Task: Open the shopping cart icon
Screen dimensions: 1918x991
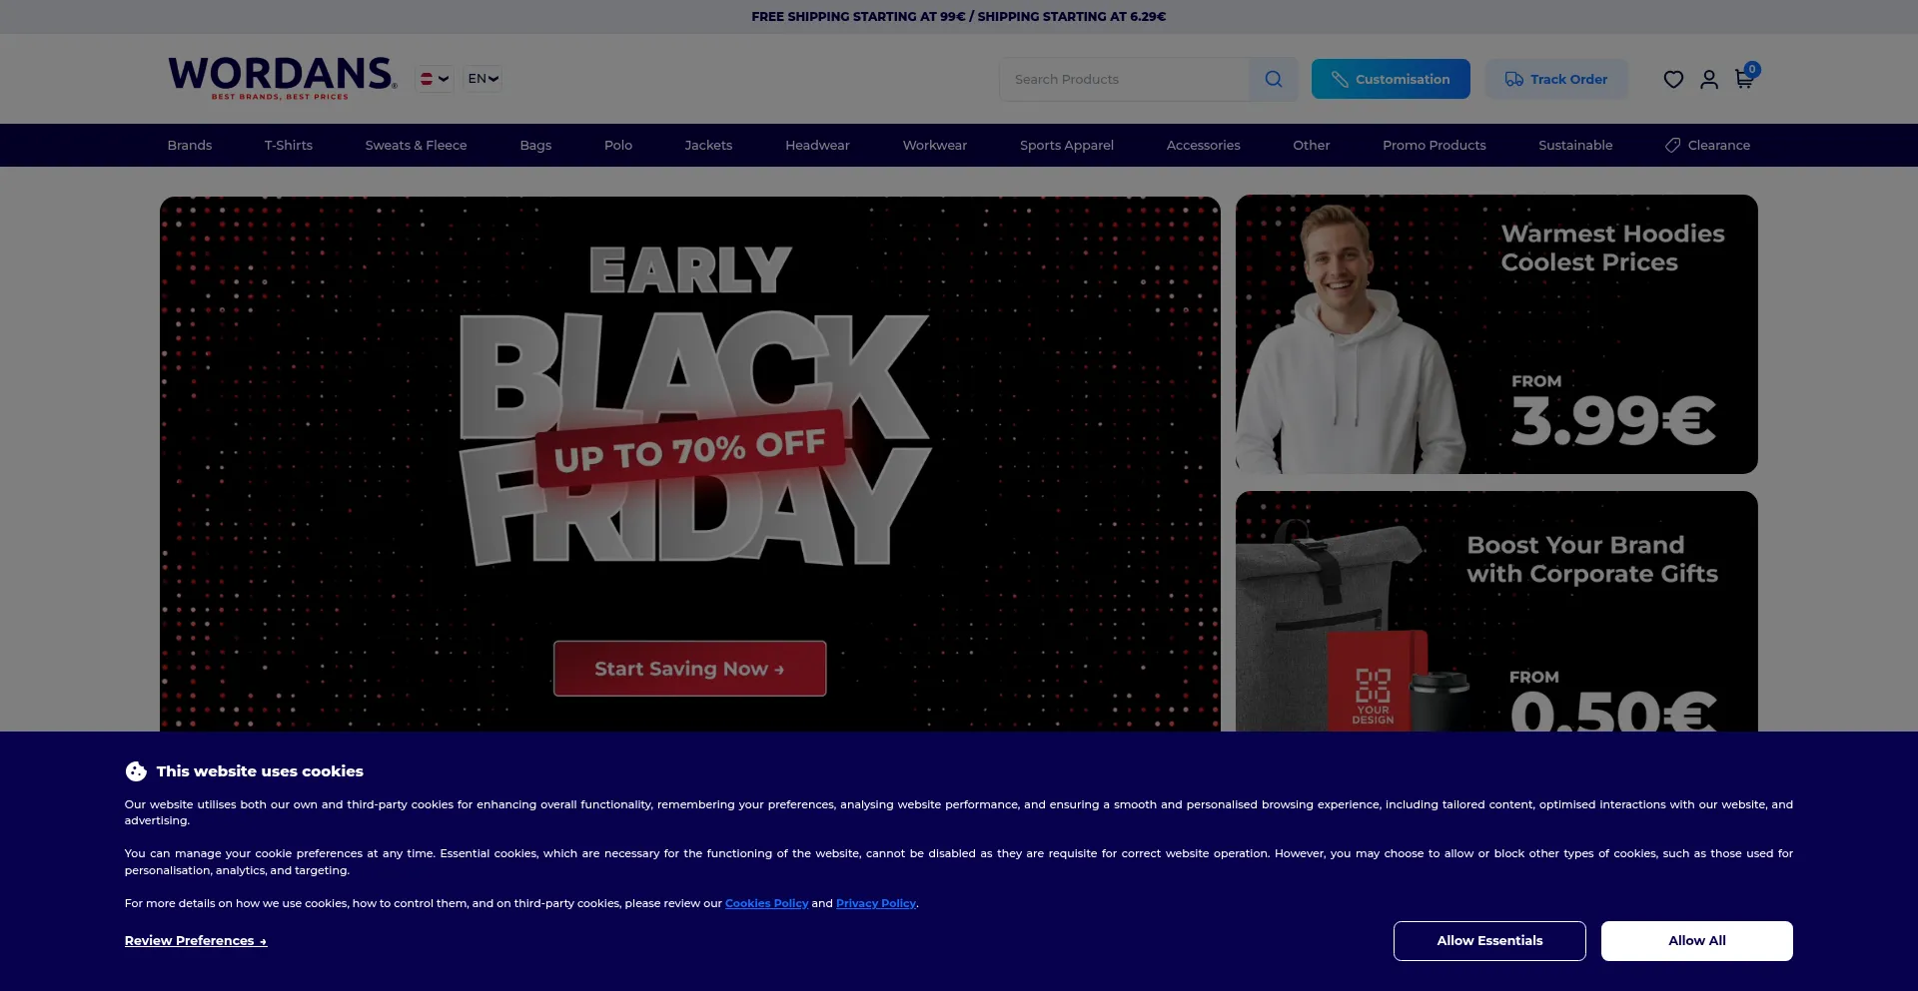Action: [1744, 79]
